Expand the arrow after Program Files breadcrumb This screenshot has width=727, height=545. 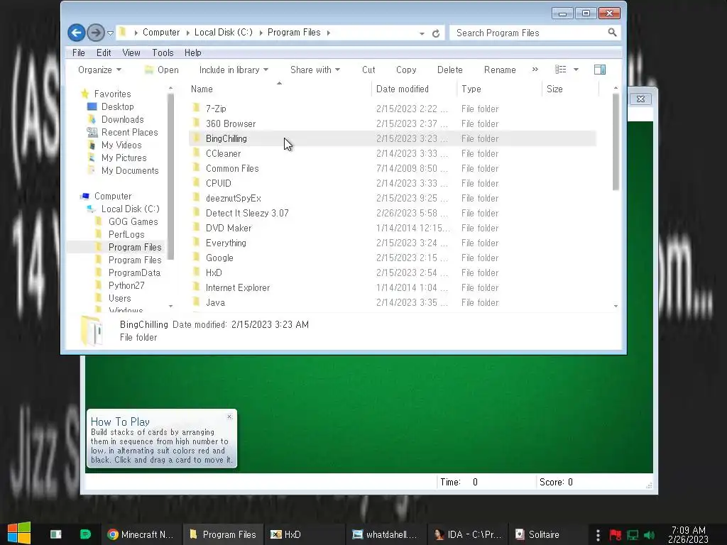click(328, 33)
